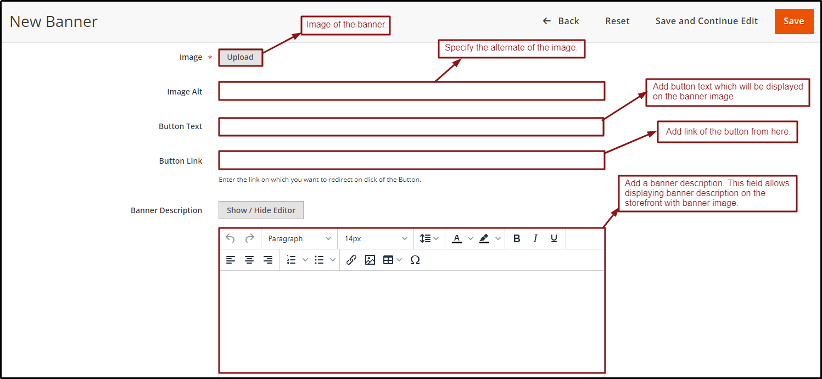Click the Redo icon in the editor toolbar
This screenshot has width=822, height=379.
[250, 238]
